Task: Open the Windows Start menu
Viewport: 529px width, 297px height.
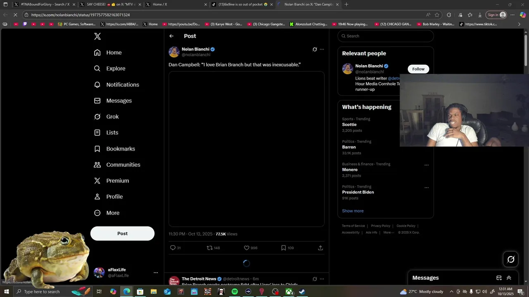Action: pos(7,292)
